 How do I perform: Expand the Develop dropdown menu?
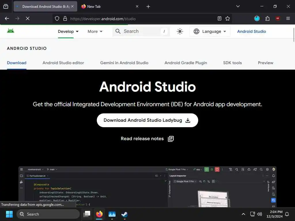click(68, 31)
